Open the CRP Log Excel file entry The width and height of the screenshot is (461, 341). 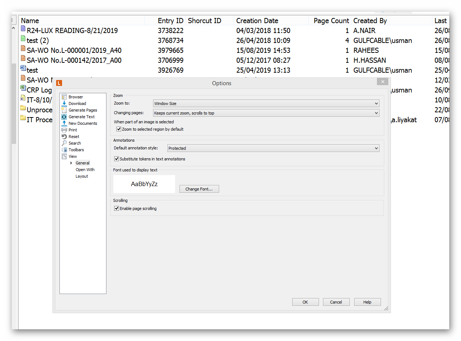39,90
